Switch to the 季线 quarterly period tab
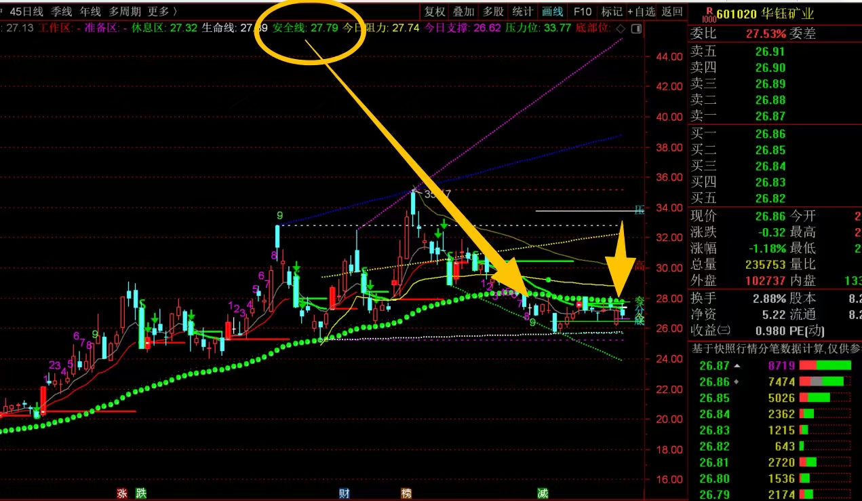The image size is (862, 501). pyautogui.click(x=61, y=12)
